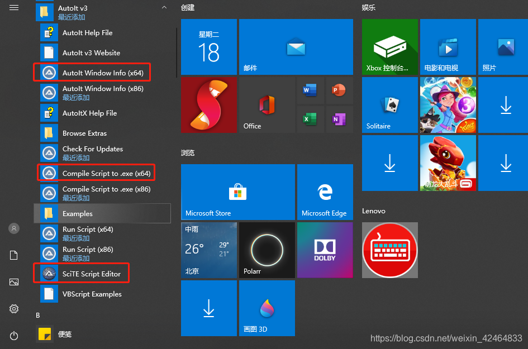Launch Word from the small tile
This screenshot has width=528, height=349.
coord(310,90)
